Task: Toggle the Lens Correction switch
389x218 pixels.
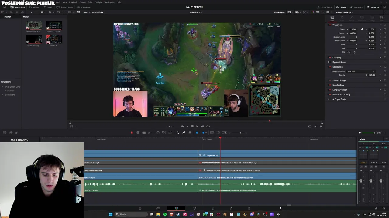Action: [330, 90]
